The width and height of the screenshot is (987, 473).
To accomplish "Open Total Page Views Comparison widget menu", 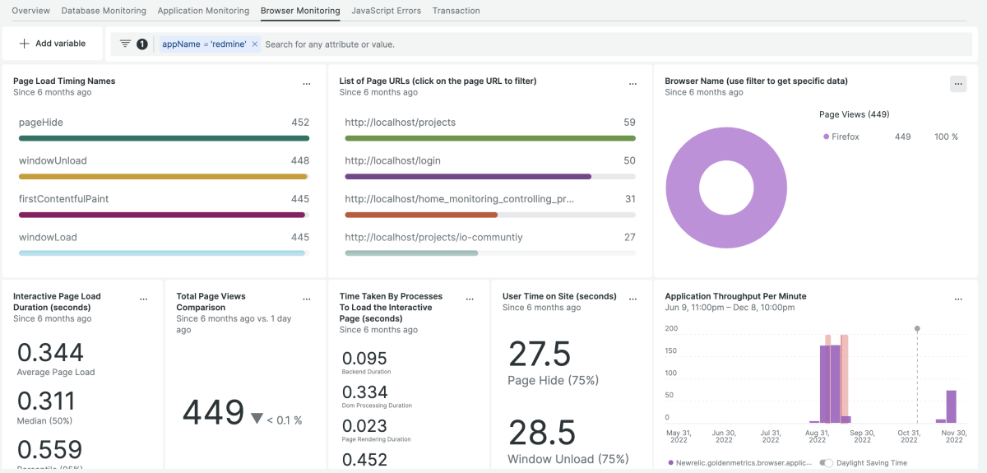I will click(x=307, y=299).
